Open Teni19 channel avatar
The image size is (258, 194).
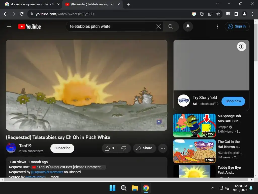pyautogui.click(x=11, y=148)
